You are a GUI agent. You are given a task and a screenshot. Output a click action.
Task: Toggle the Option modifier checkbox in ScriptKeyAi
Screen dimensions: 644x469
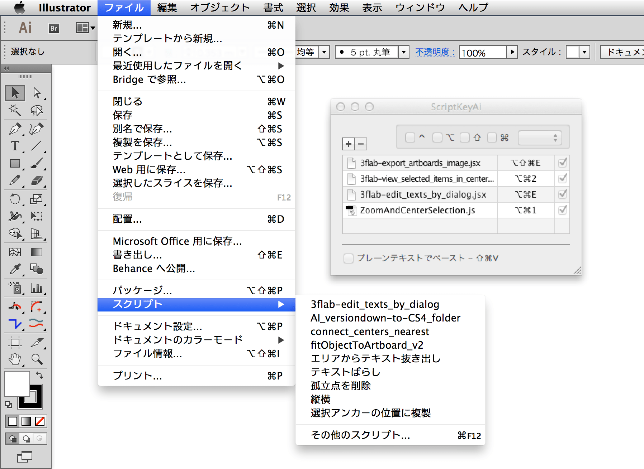point(437,137)
